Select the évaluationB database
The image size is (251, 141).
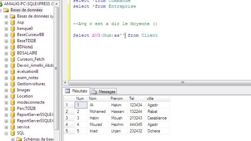tap(28, 72)
